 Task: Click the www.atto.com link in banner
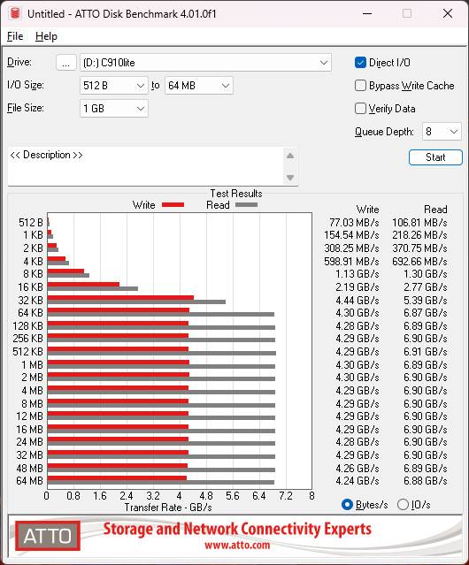click(237, 545)
